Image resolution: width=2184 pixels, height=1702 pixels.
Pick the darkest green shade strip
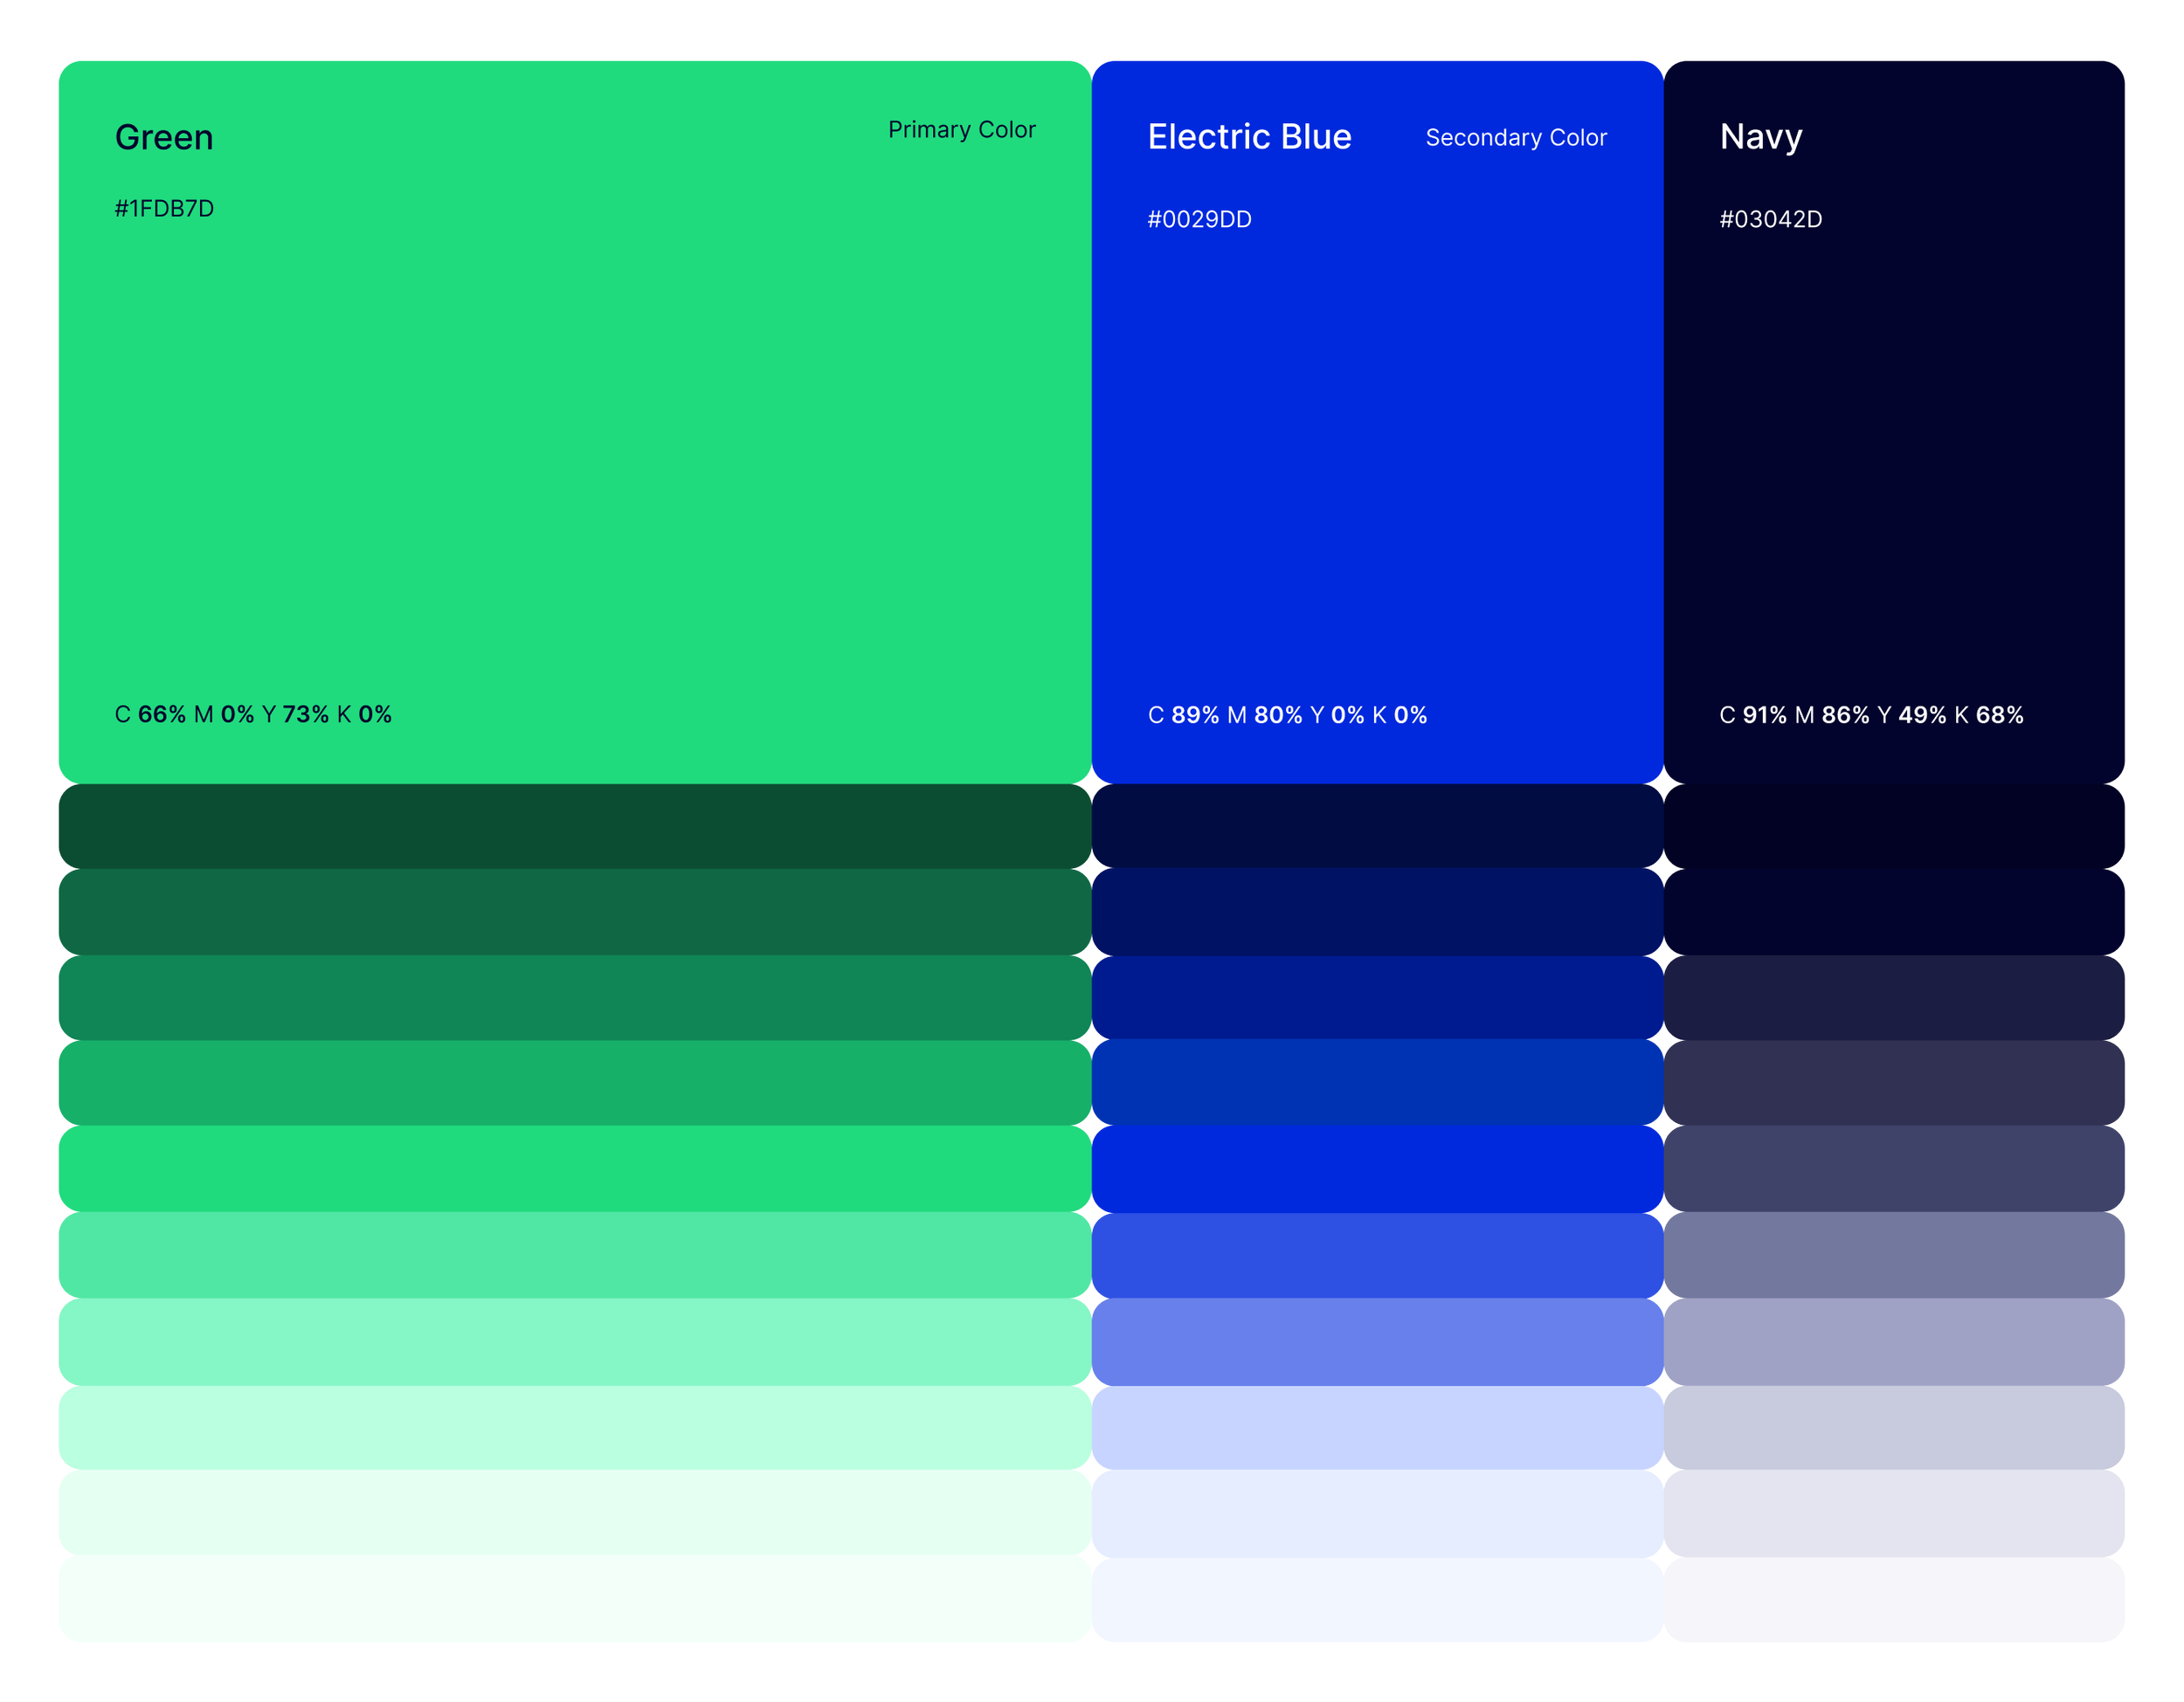[x=574, y=826]
